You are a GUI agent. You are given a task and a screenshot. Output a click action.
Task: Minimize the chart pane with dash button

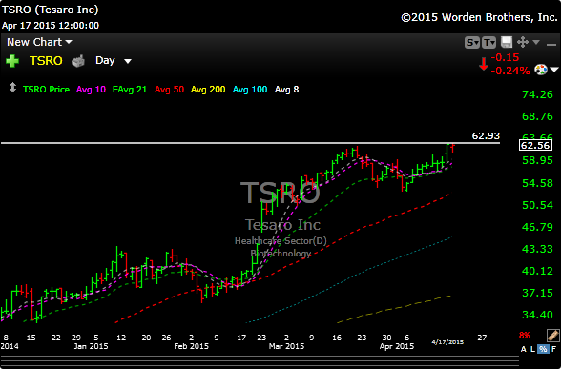(551, 44)
